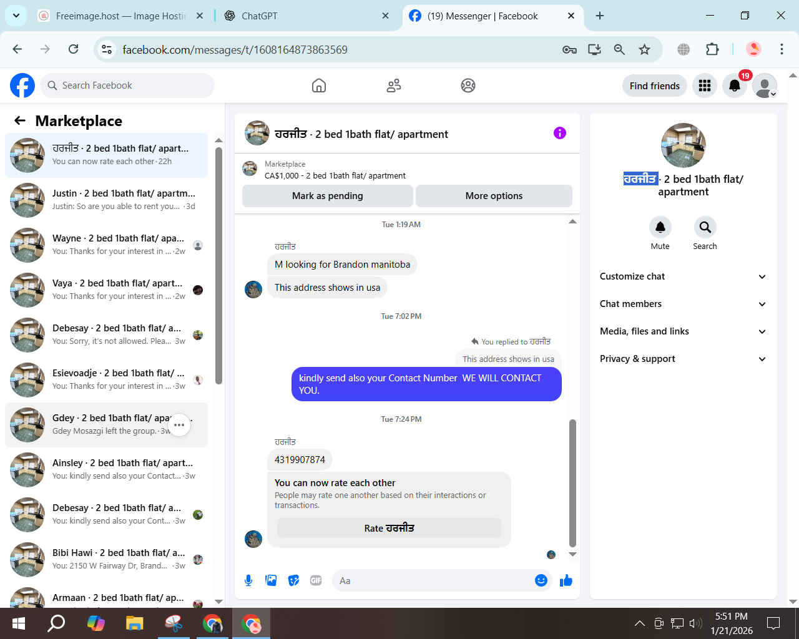The image size is (799, 639).
Task: Click the Search Facebook field
Action: [x=127, y=85]
